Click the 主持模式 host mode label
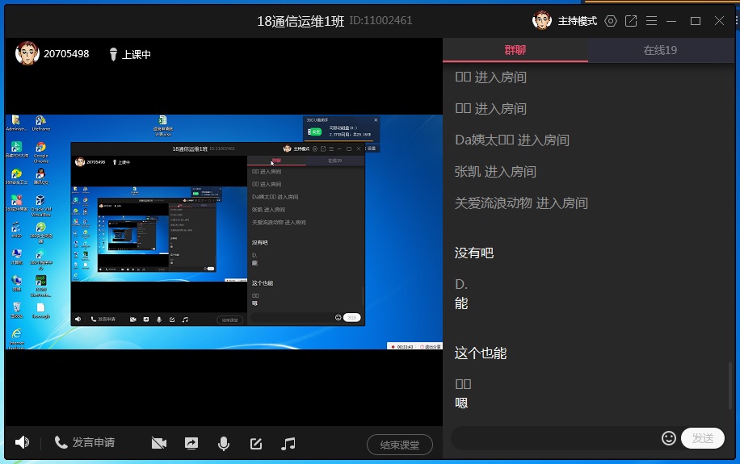 pos(577,21)
